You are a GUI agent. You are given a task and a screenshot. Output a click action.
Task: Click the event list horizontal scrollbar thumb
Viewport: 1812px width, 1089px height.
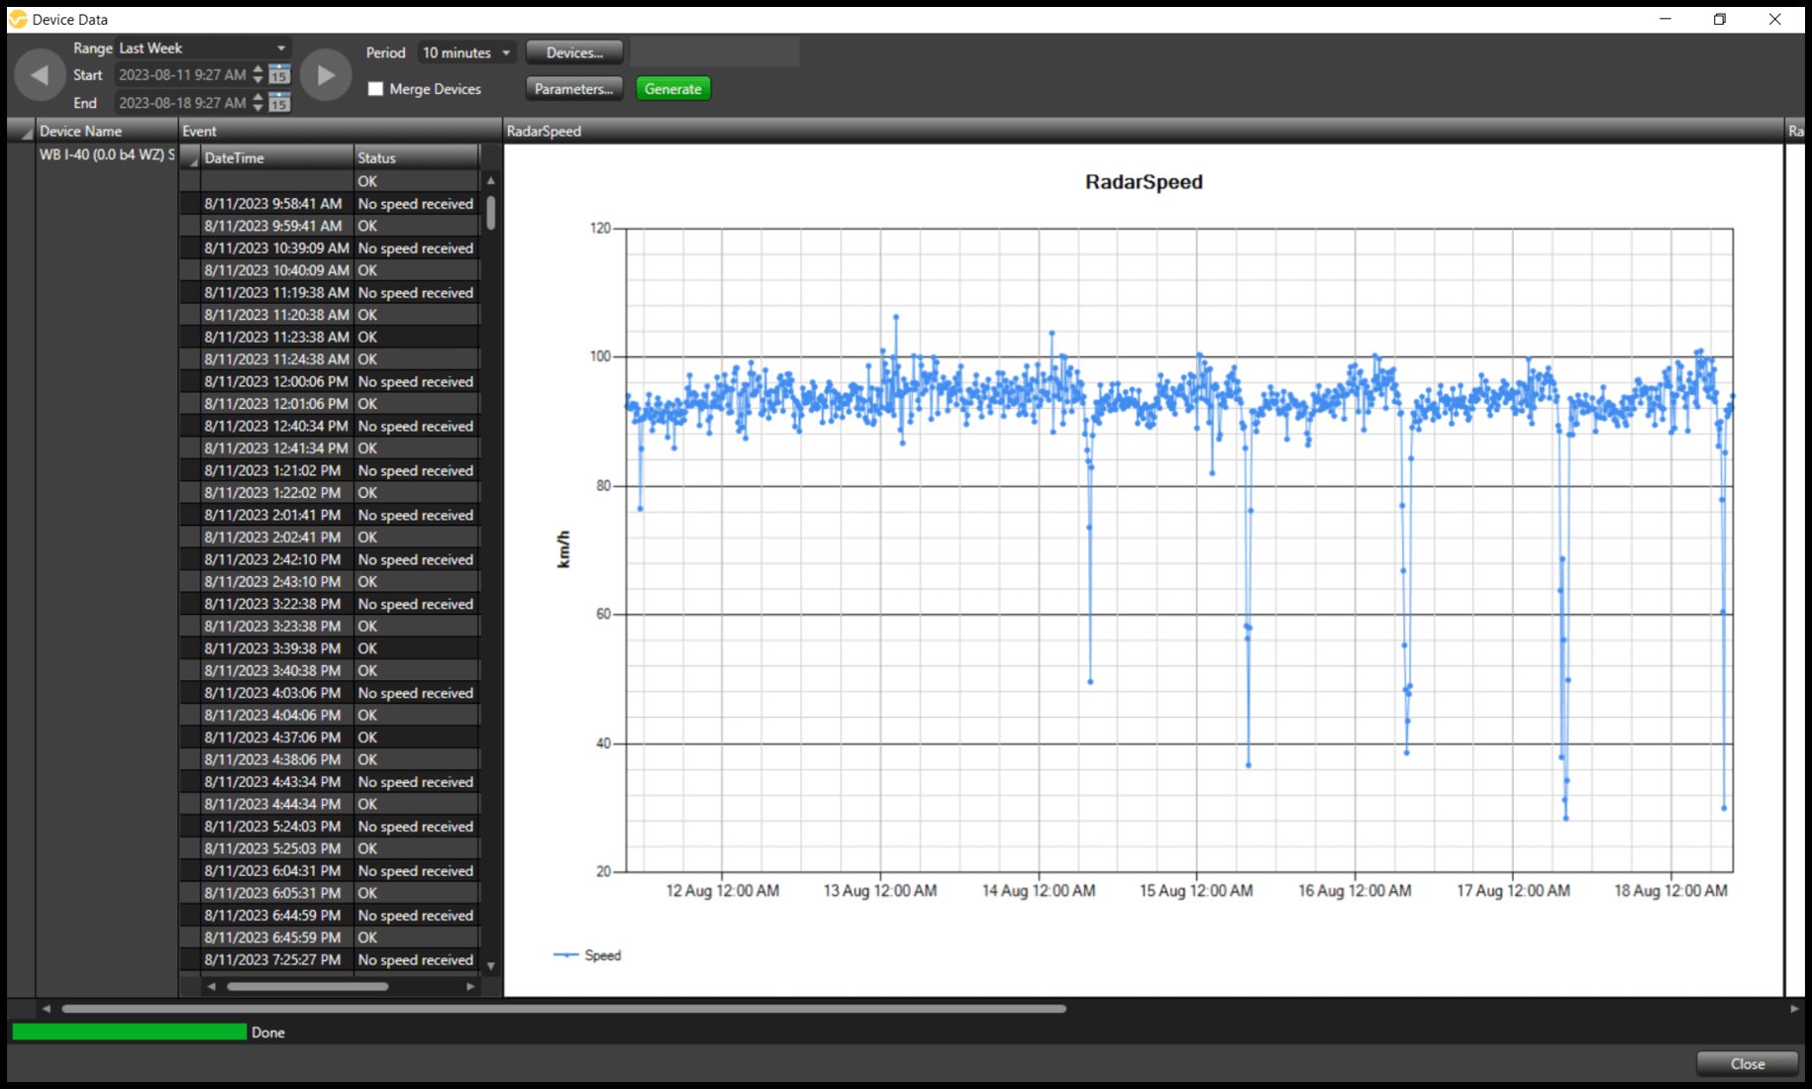[307, 986]
